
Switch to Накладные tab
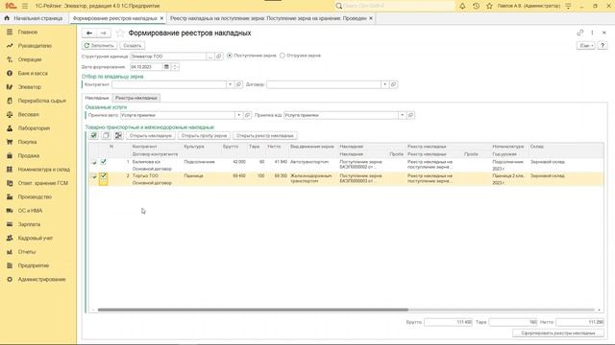pos(97,98)
